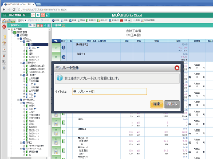This screenshot has height=159, width=213.
Task: Click the blue circle icon in the first table row
Action: [x=63, y=48]
